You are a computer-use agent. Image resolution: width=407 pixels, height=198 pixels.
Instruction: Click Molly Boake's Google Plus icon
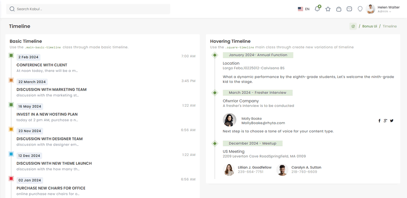tap(386, 121)
